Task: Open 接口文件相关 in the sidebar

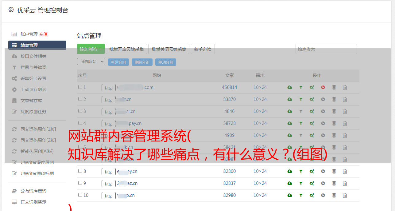Action: (33, 56)
